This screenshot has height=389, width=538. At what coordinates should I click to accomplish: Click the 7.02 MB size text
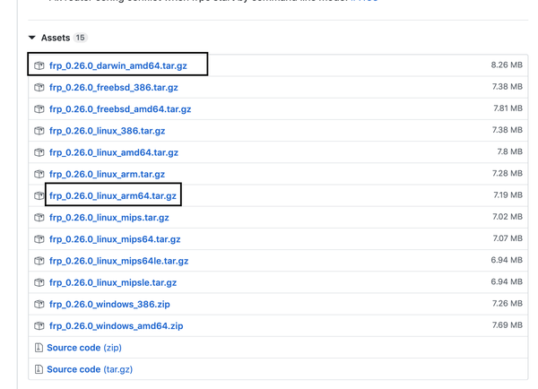508,216
